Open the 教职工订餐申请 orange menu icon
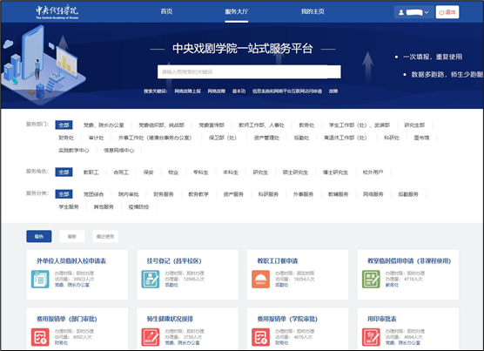The height and width of the screenshot is (351, 484). 260,279
